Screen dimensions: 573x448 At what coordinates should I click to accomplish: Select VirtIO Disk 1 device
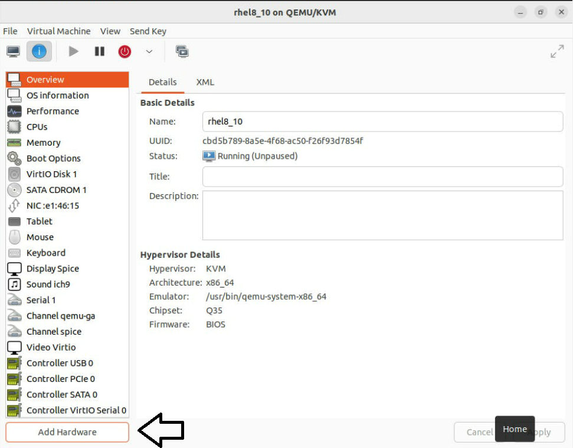(x=51, y=174)
